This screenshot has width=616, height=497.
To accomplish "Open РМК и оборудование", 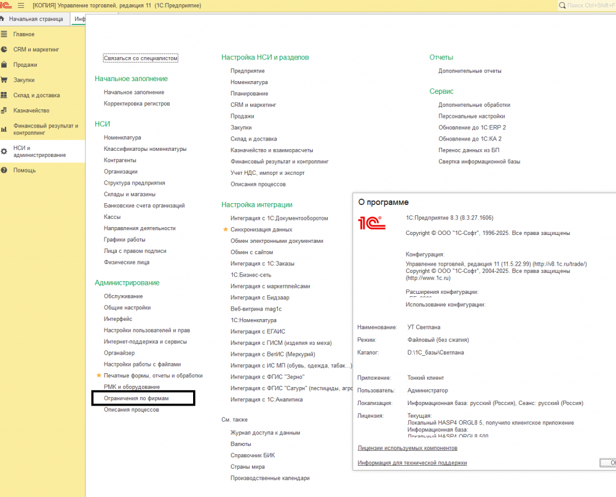I will coord(132,387).
